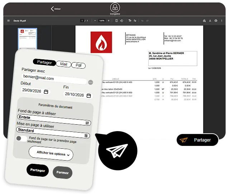The image size is (229, 194).
Task: Click the artisans@mail.com text
Action: tap(172, 41)
